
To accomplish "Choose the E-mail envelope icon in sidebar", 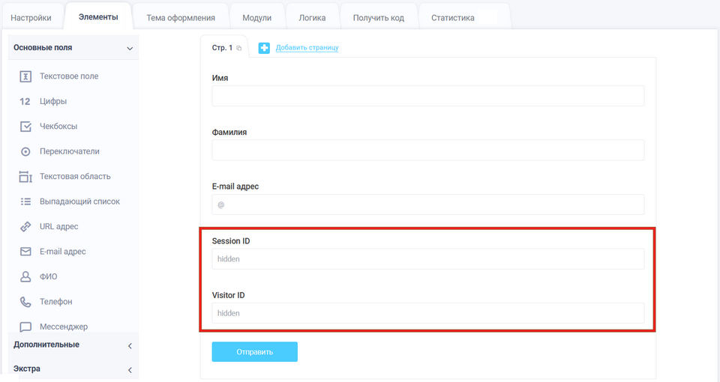I will pos(25,252).
